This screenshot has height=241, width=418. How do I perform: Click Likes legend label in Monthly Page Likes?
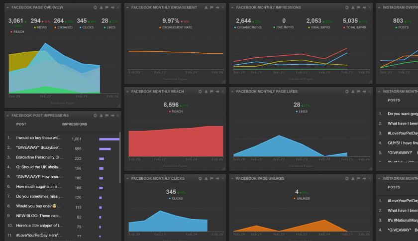pyautogui.click(x=302, y=112)
